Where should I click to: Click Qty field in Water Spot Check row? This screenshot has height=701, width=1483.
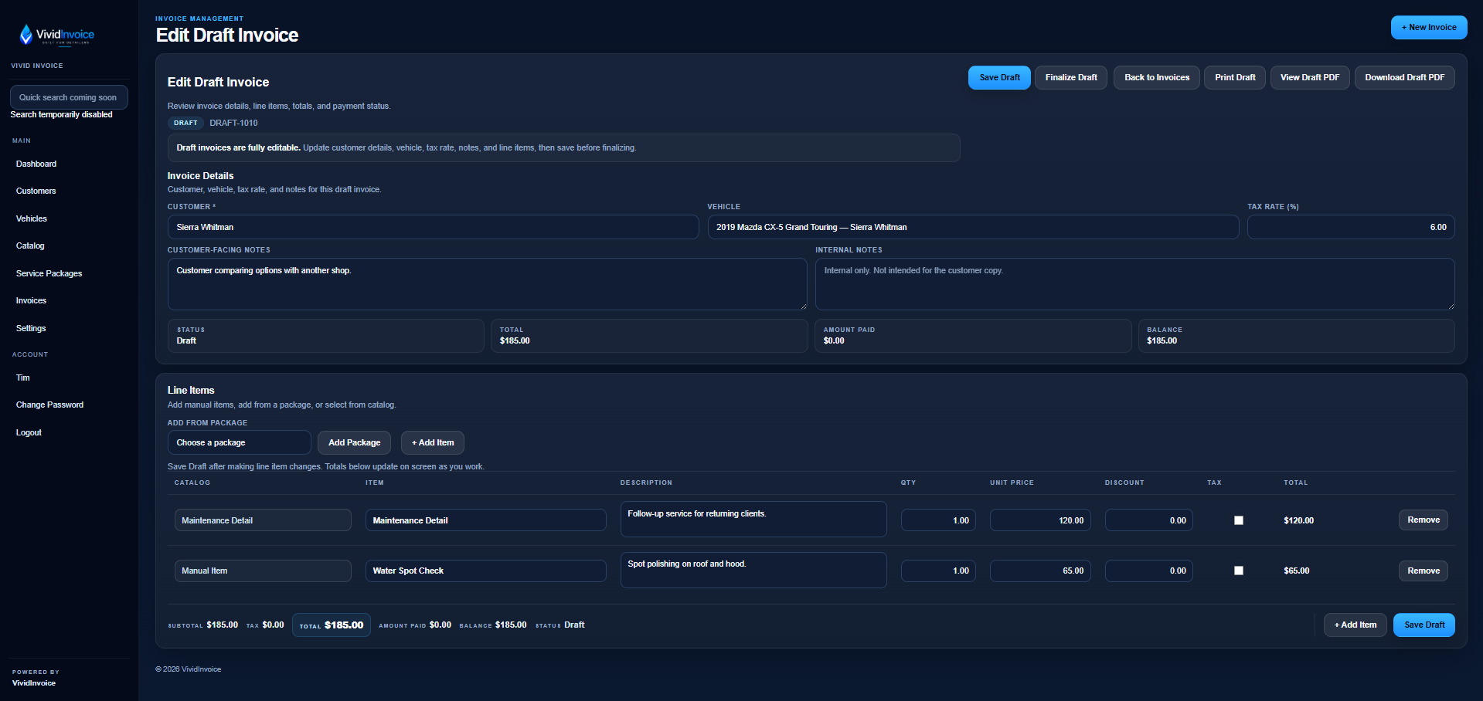click(x=938, y=571)
